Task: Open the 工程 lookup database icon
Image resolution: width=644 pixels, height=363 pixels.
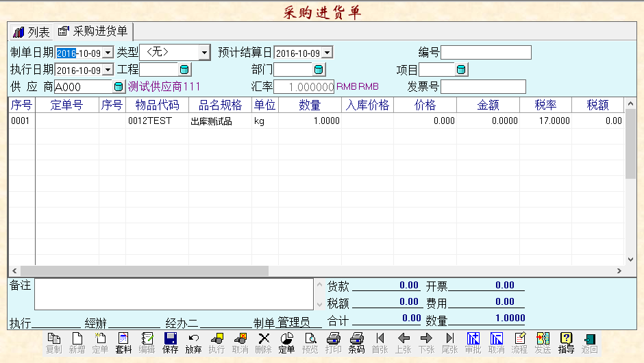Action: pos(184,69)
